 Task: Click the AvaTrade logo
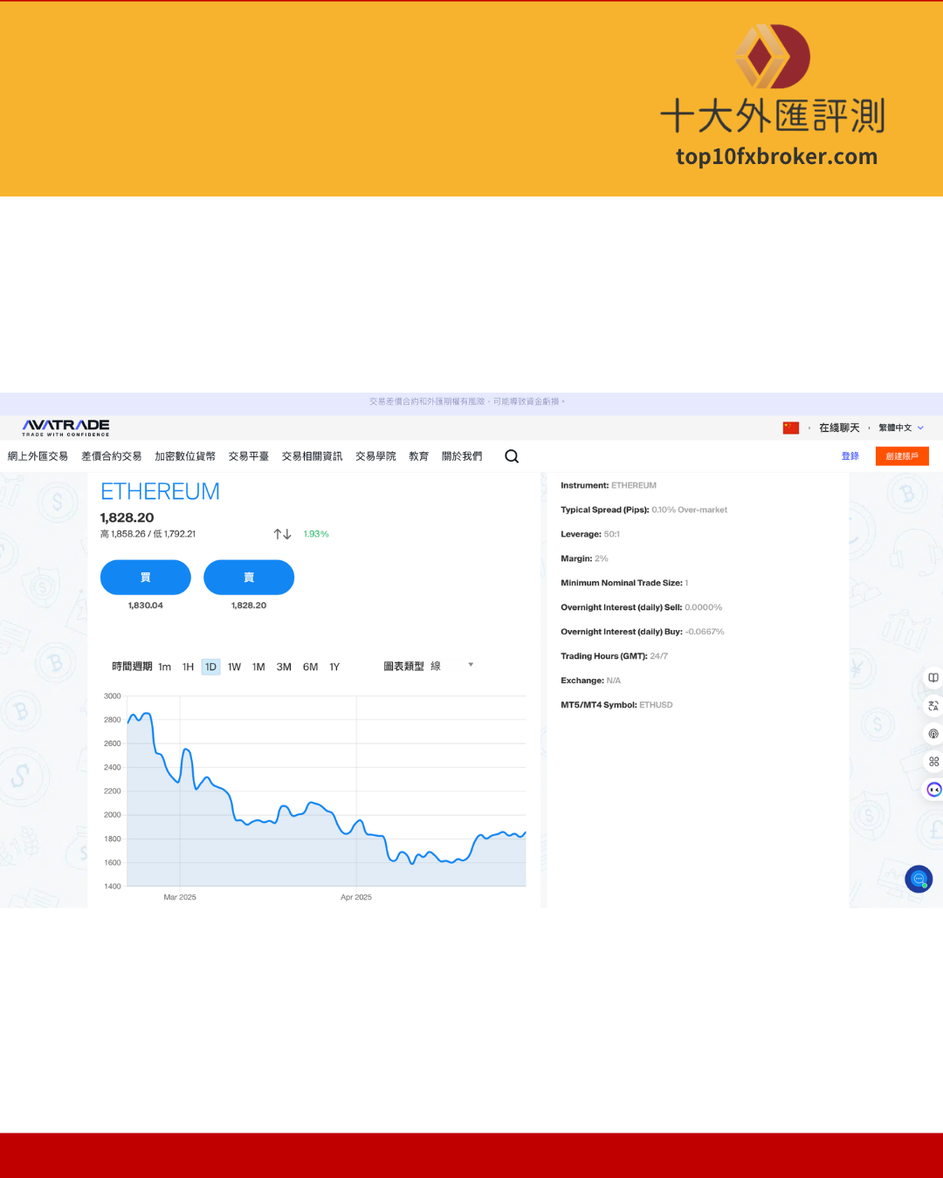pos(66,427)
